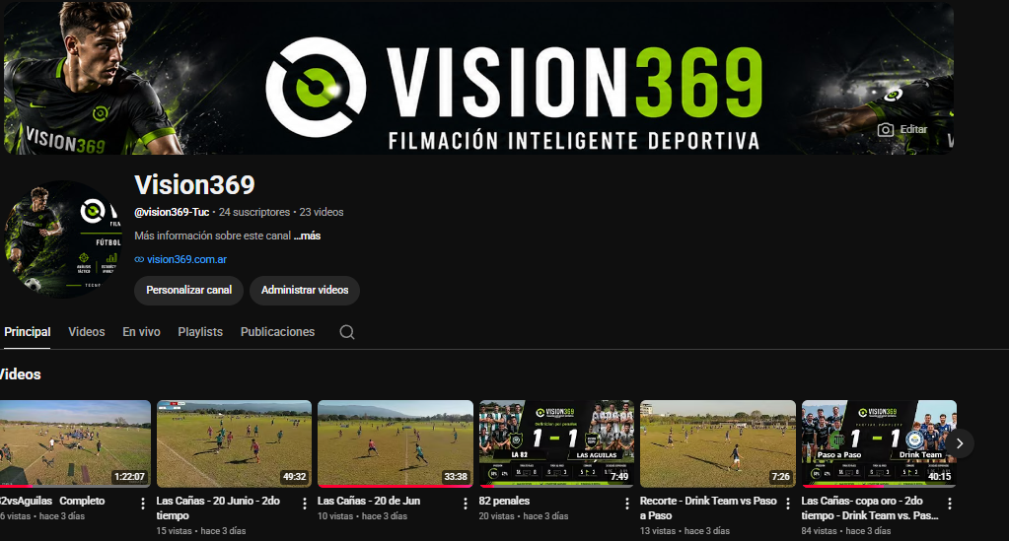
Task: Open title Las Cañas- copa oro - 2do tiempo
Action: click(x=869, y=507)
